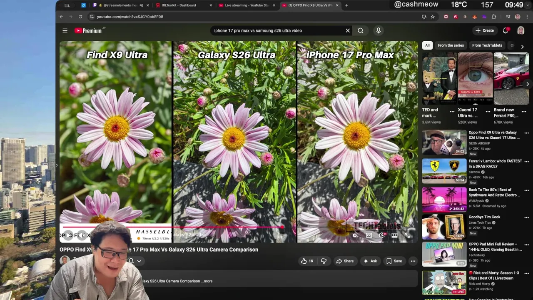Viewport: 533px width, 300px height.
Task: Open options for Ferrari v Lambo video
Action: [526, 162]
